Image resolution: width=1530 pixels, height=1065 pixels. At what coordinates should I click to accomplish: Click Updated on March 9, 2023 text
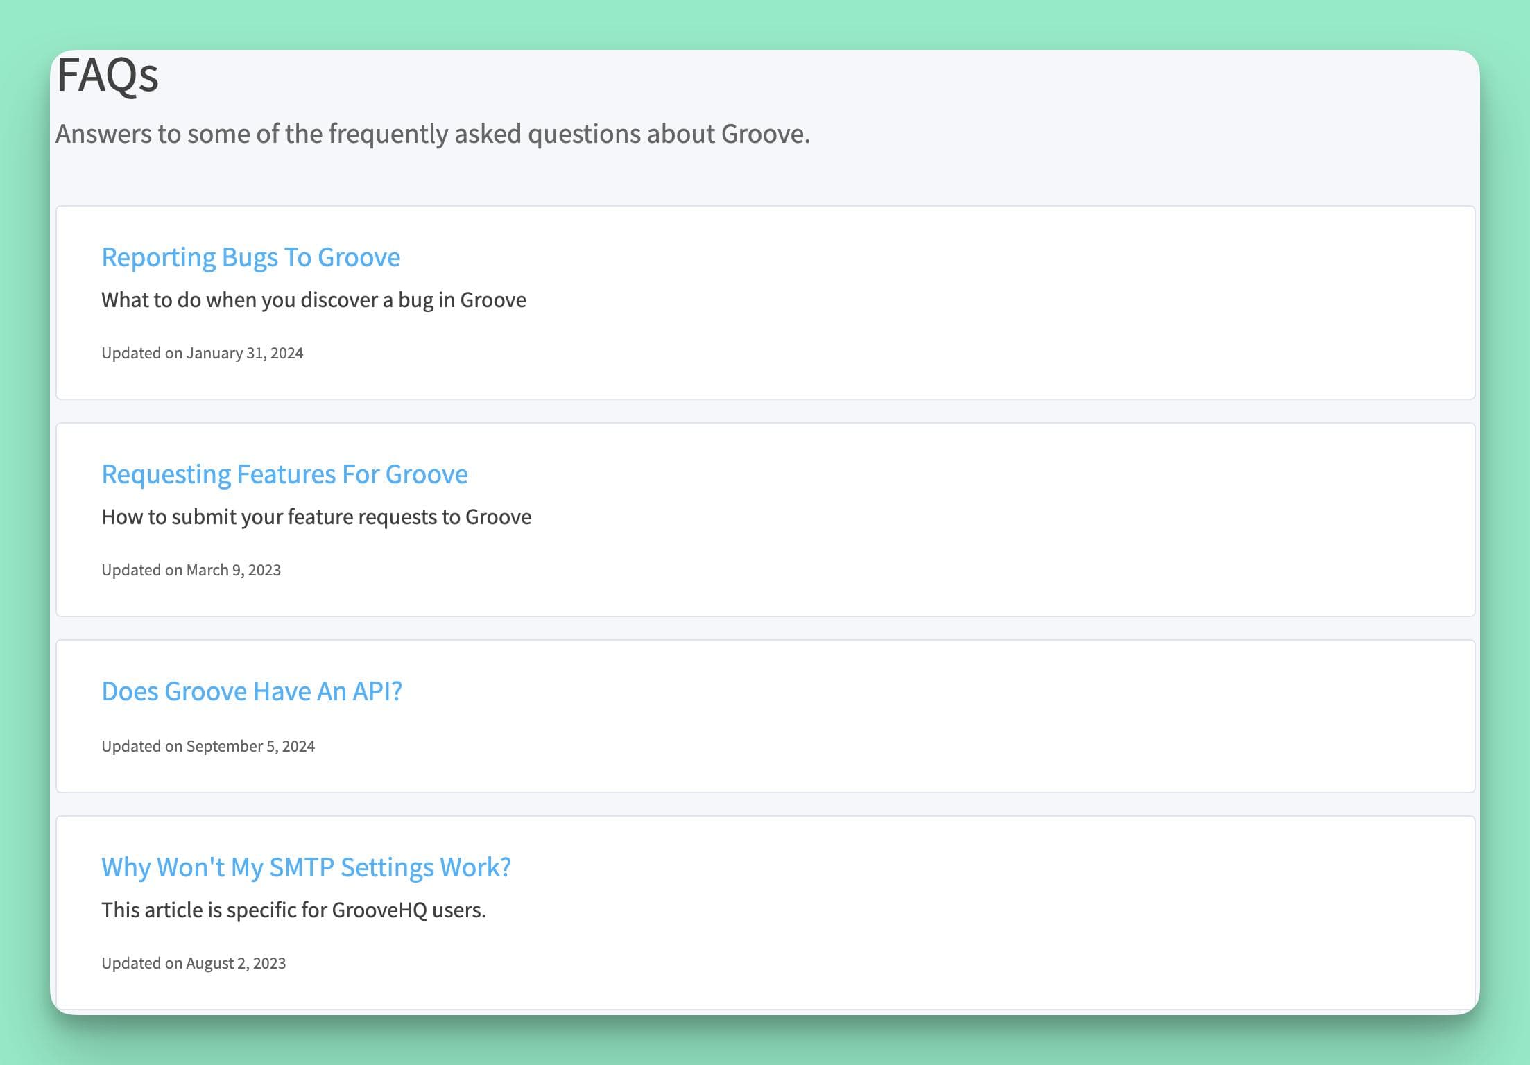click(x=191, y=569)
